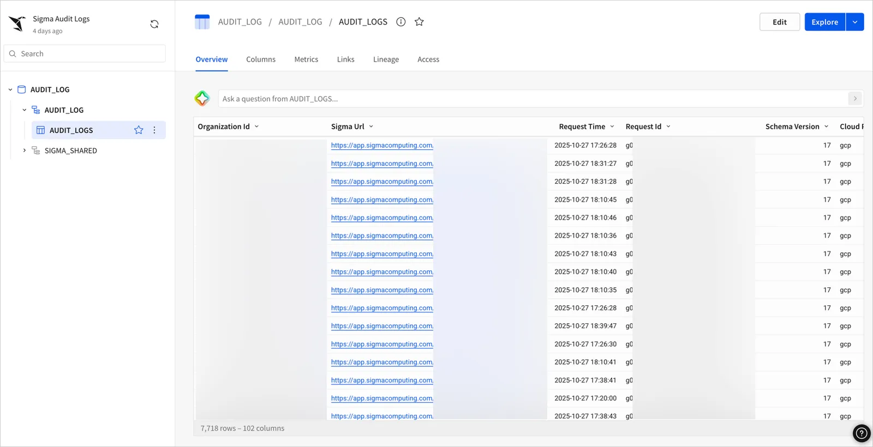Image resolution: width=873 pixels, height=447 pixels.
Task: Click the SIGMA_SHARED schema icon
Action: (x=36, y=150)
